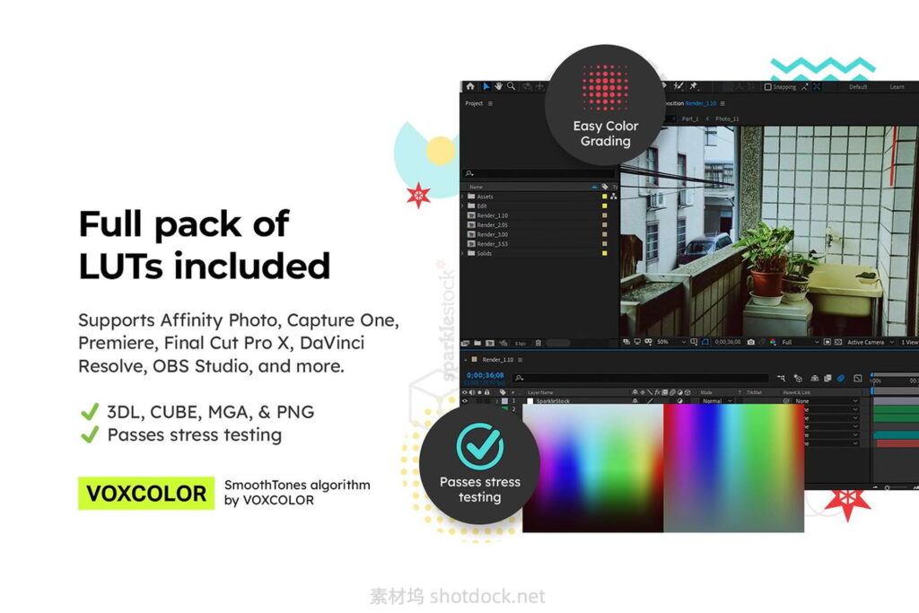
Task: Open SparkleStock Parent None dropdown
Action: [827, 401]
